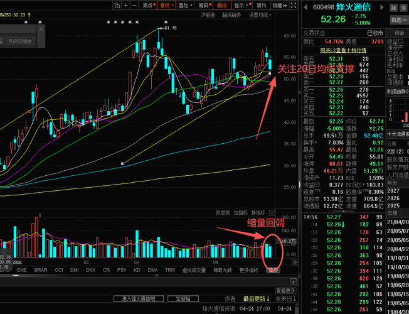Select CR indicator tab

[x=106, y=270]
